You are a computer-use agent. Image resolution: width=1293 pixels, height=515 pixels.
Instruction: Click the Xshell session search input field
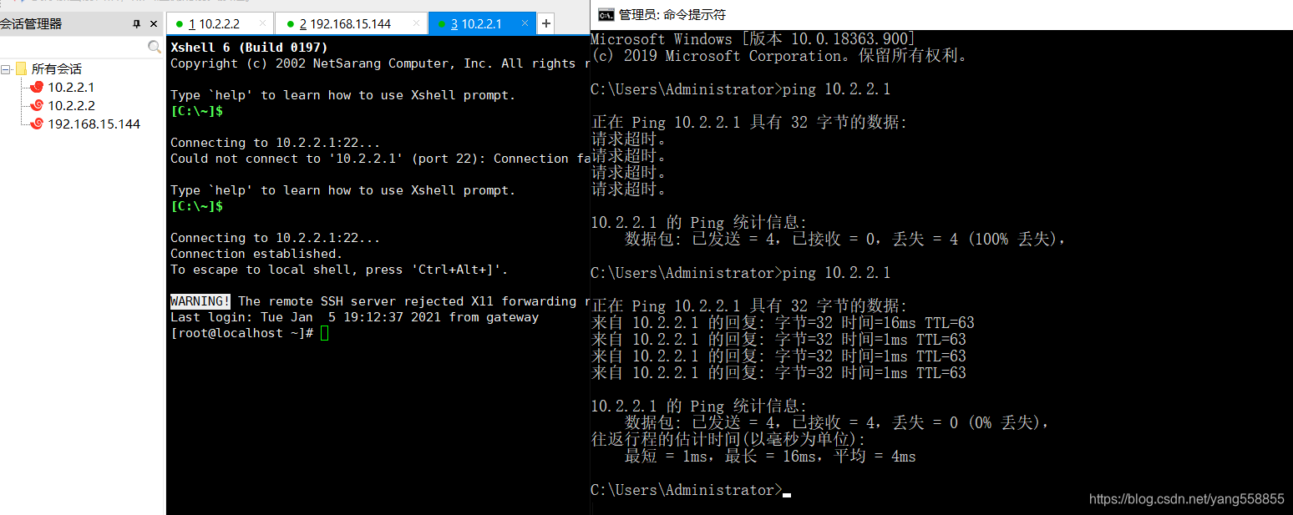[x=74, y=47]
